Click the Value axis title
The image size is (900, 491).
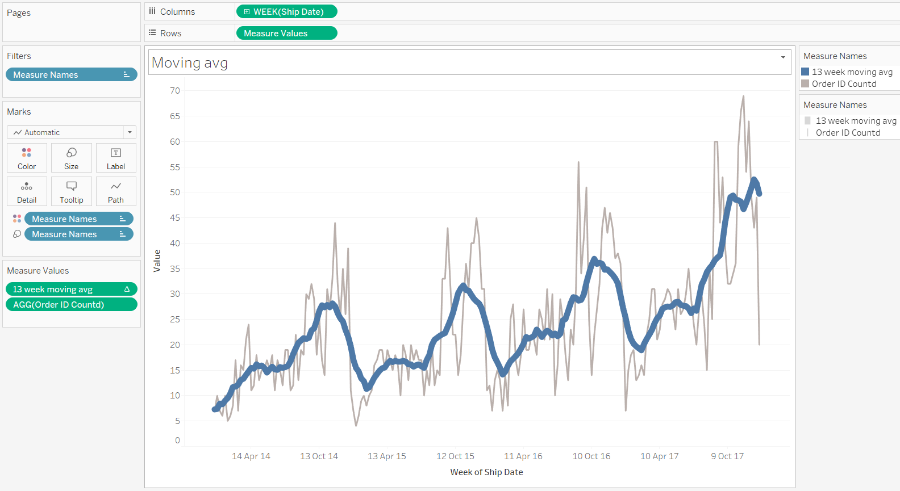(x=157, y=261)
